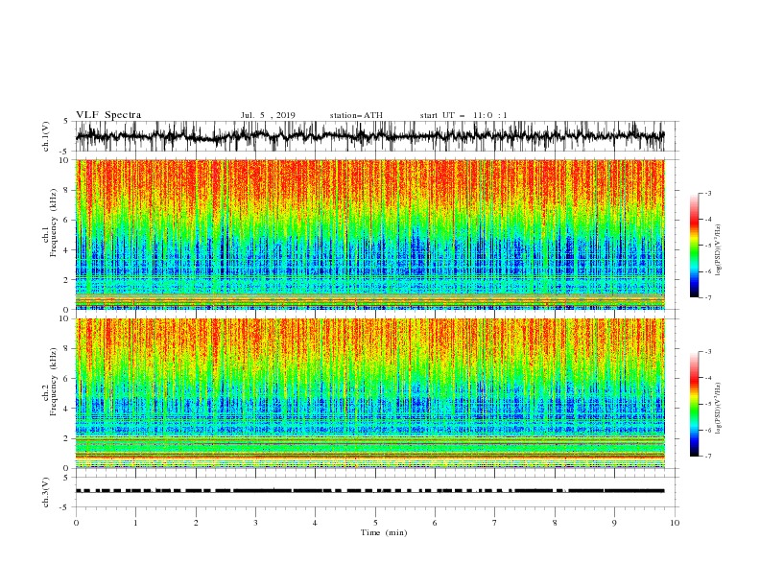Click the time axis tick label "3"

pos(255,523)
